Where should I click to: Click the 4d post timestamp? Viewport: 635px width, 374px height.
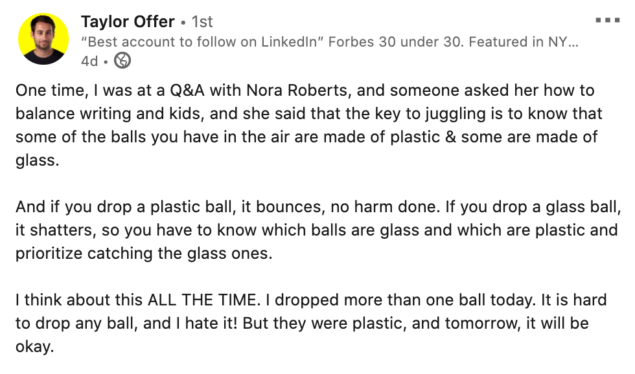tap(89, 61)
